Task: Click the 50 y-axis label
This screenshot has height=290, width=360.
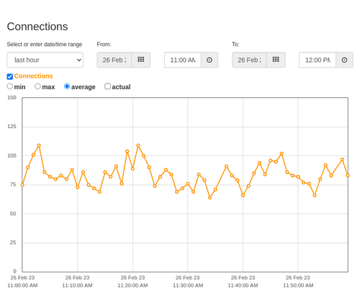Action: [13, 214]
